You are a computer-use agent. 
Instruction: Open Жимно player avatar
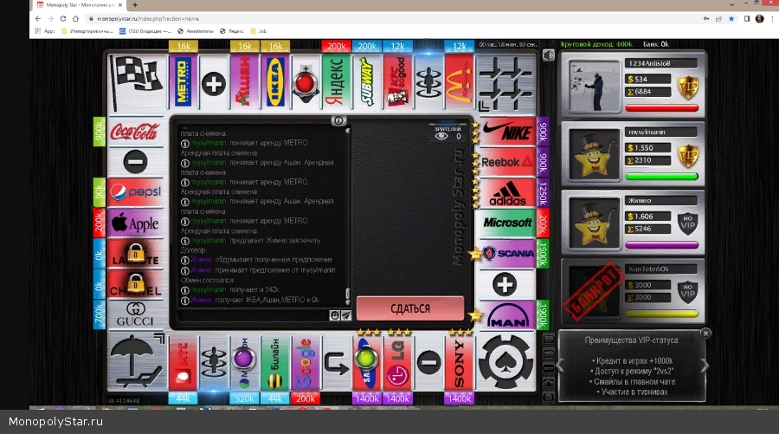point(594,223)
